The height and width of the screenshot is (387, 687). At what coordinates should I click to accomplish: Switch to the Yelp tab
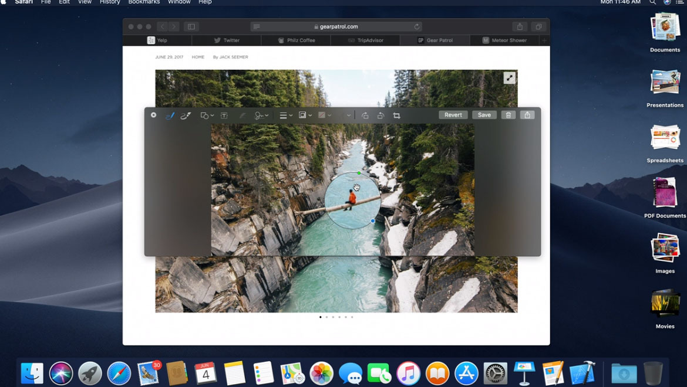click(157, 40)
